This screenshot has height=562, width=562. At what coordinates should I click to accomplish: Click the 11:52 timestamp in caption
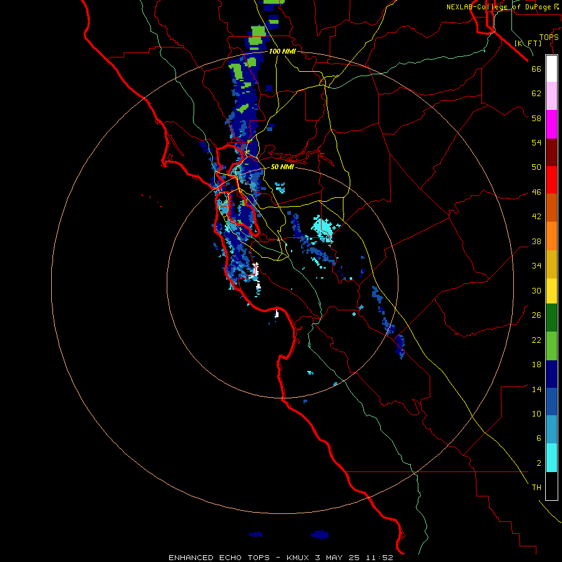point(380,558)
